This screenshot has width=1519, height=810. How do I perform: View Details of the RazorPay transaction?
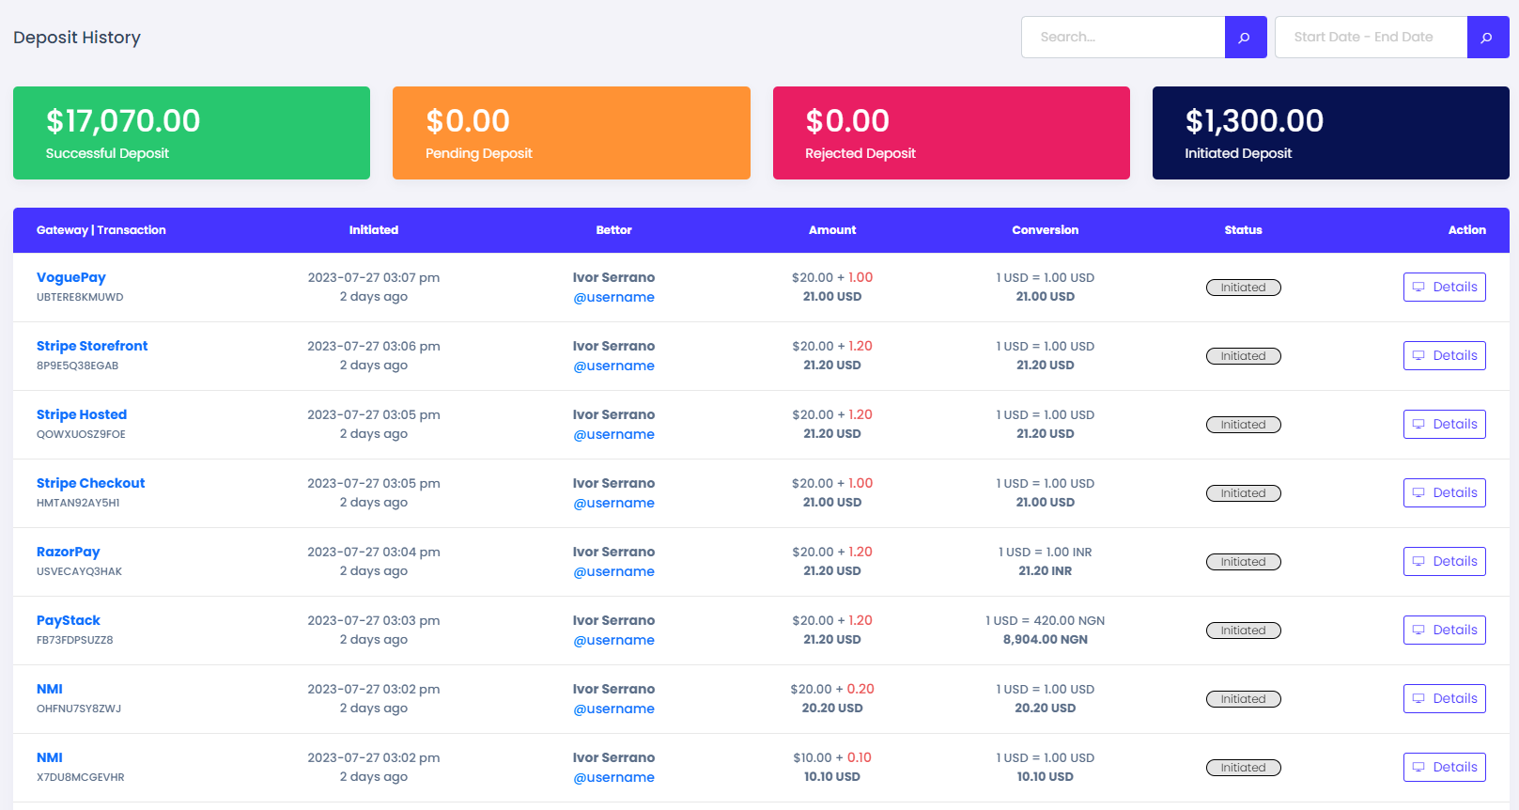1444,562
